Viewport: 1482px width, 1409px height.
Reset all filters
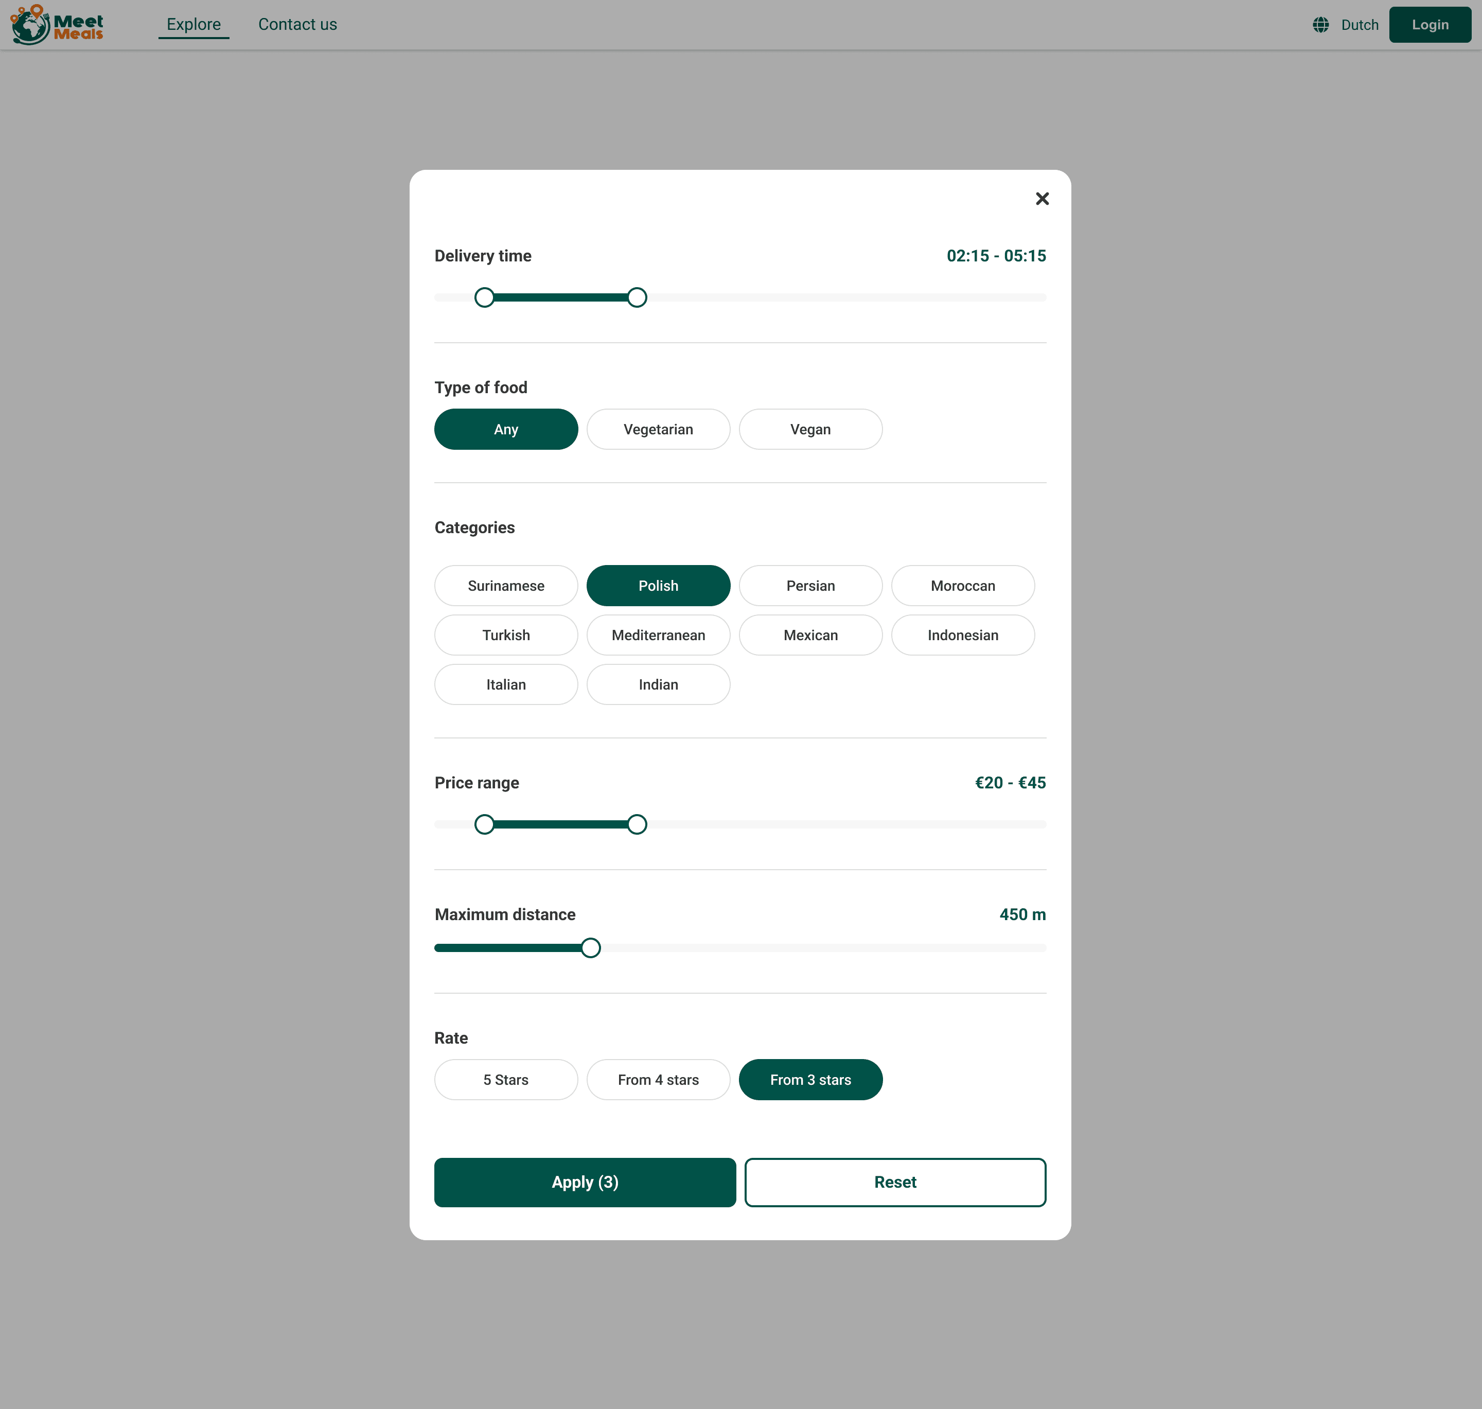895,1182
